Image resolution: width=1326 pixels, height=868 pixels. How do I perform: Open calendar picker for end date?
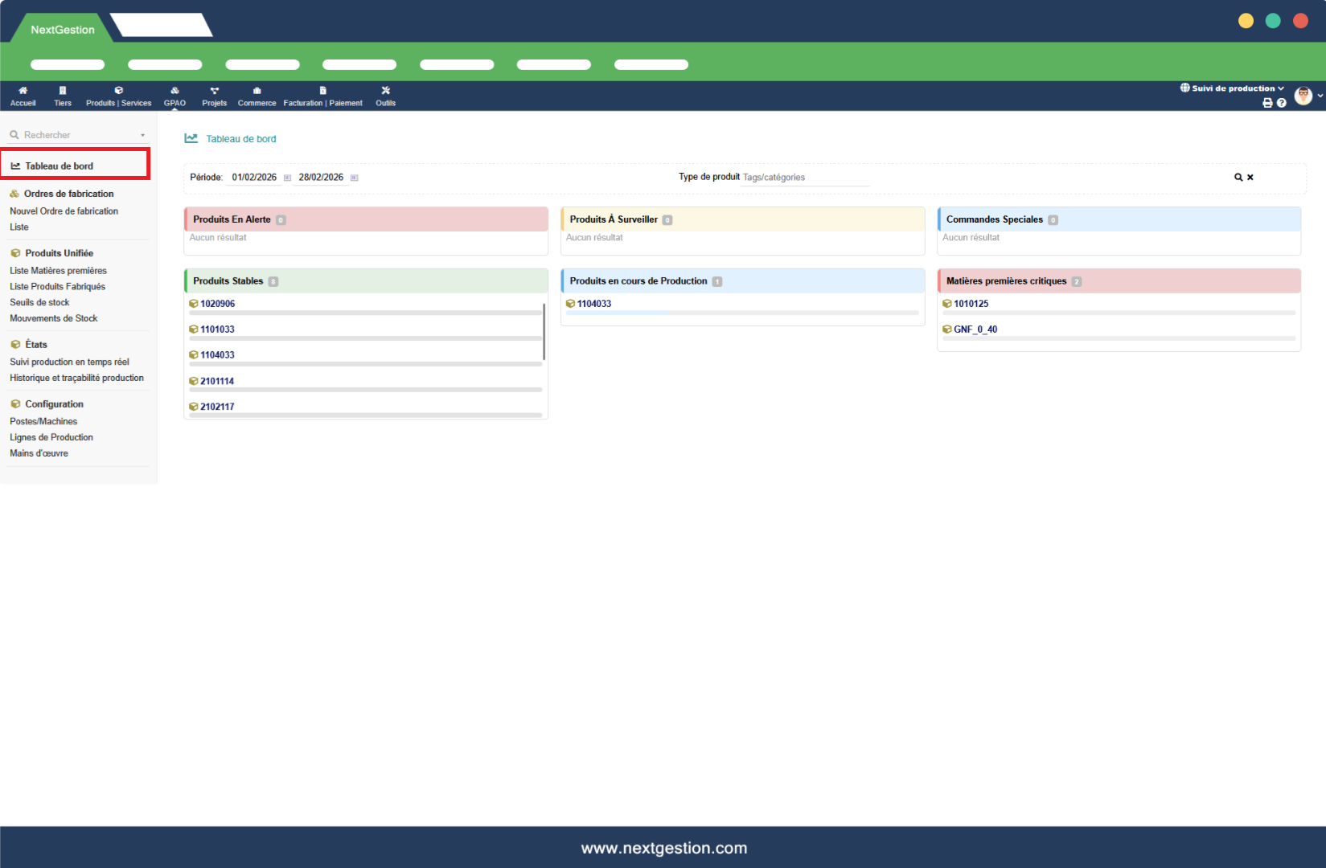[x=354, y=178]
